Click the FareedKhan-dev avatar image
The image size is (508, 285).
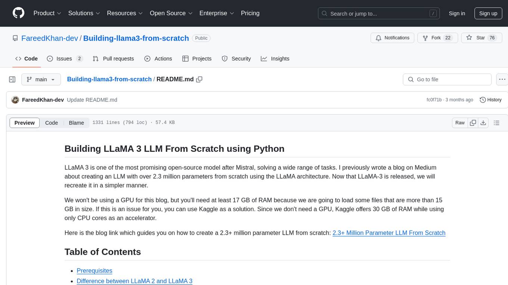(x=15, y=100)
